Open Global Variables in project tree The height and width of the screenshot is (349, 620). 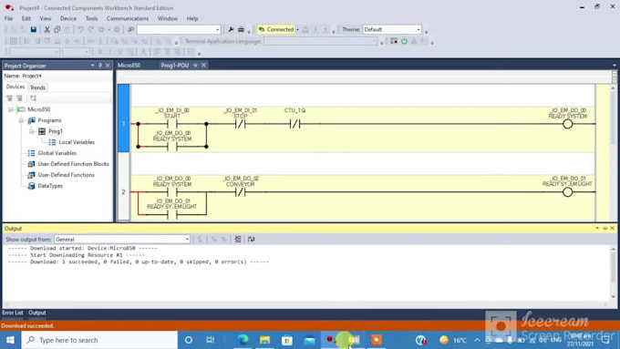click(57, 153)
